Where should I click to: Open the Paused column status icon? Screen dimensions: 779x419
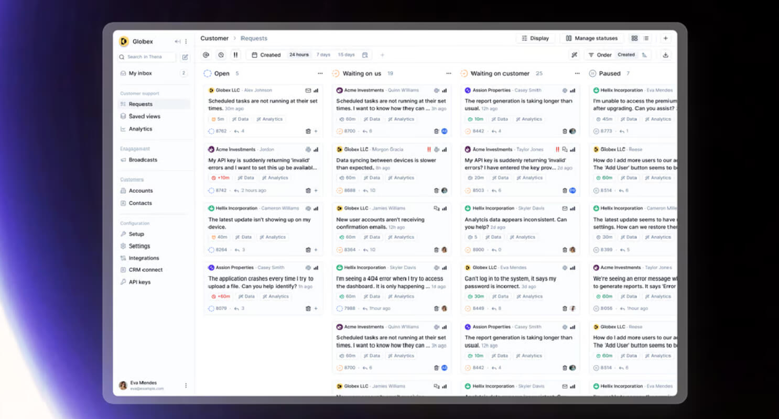pyautogui.click(x=593, y=73)
